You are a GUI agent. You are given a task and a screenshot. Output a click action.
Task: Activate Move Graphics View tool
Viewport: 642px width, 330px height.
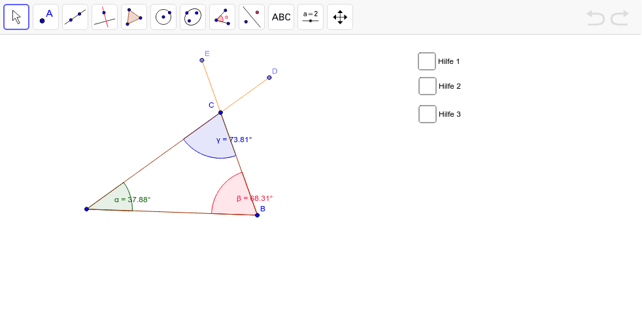coord(340,17)
